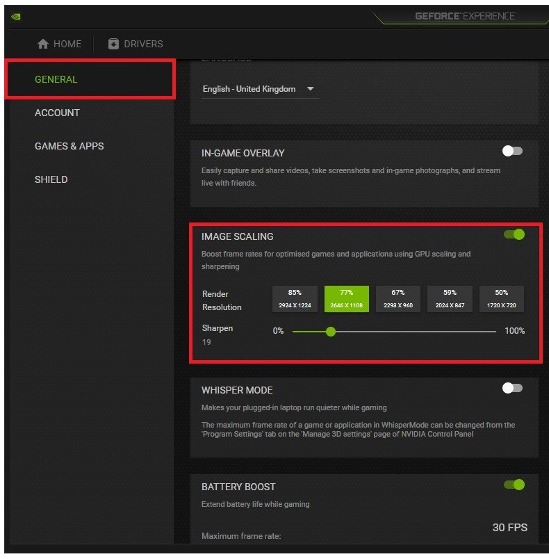549x559 pixels.
Task: Select 85% render resolution 2924 X 1224
Action: 295,299
